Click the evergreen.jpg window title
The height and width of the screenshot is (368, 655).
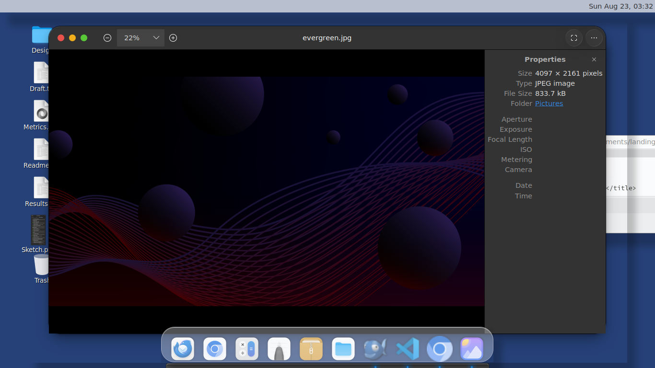[327, 38]
